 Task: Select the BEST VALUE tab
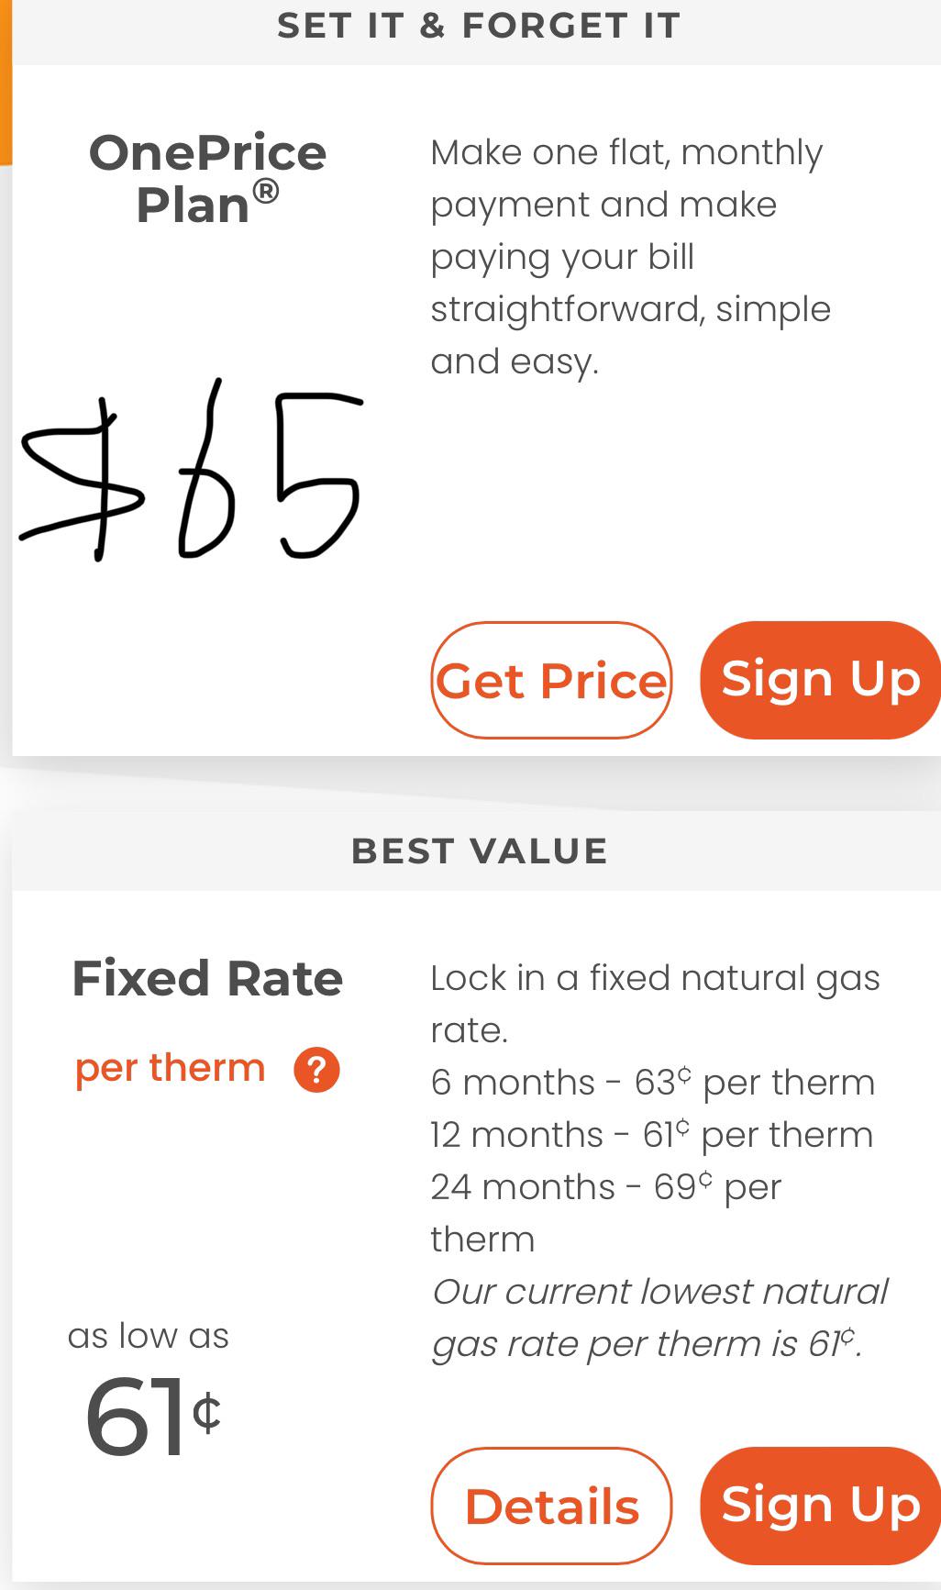pyautogui.click(x=479, y=849)
